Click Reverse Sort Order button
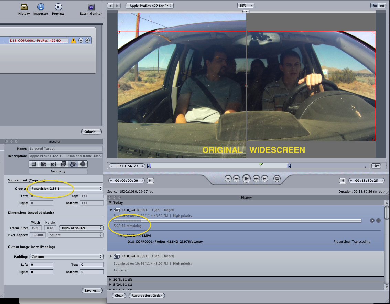The height and width of the screenshot is (304, 390). [x=147, y=295]
